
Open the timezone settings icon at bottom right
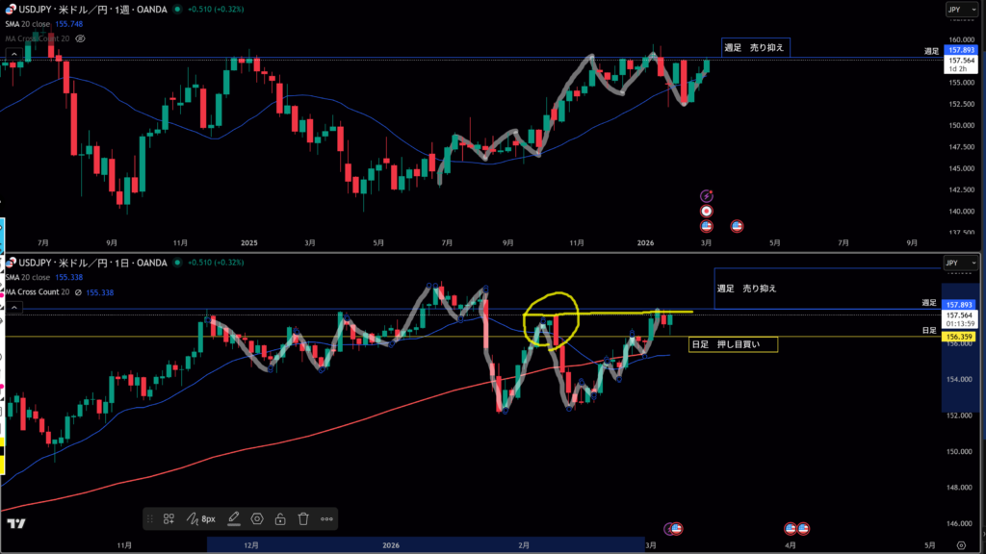coord(960,545)
